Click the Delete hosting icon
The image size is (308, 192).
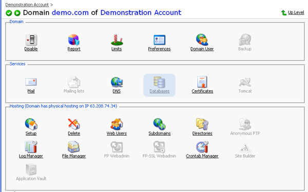click(73, 124)
